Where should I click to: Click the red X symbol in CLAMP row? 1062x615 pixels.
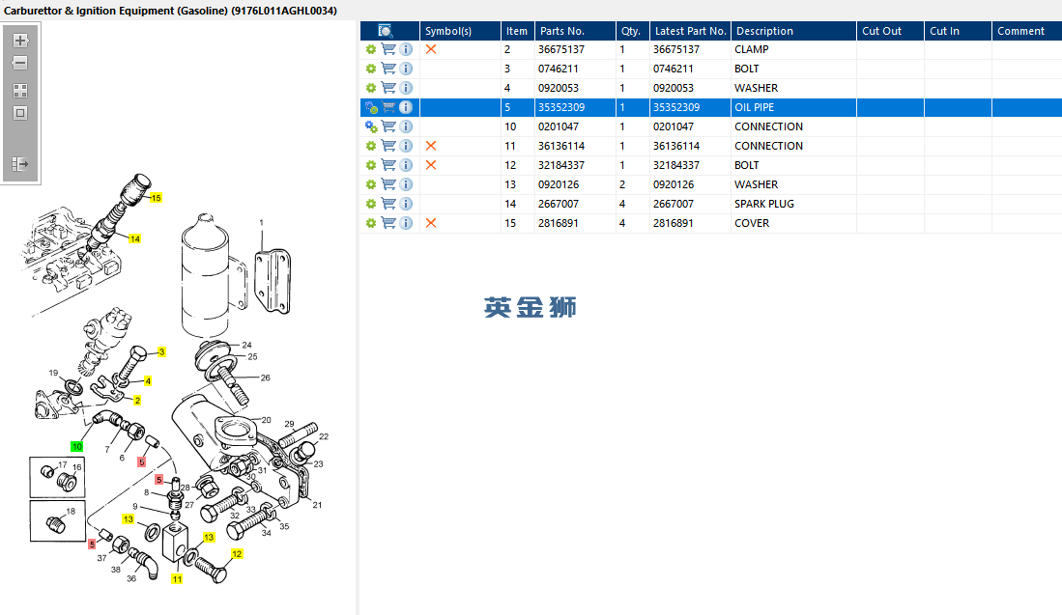[431, 49]
